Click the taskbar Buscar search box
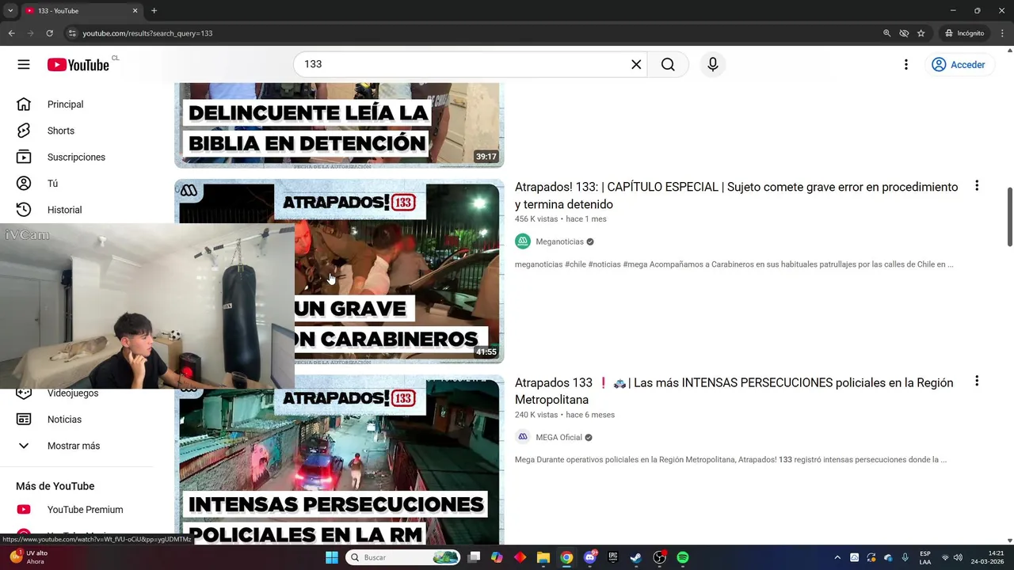Viewport: 1014px width, 570px height. coord(403,557)
